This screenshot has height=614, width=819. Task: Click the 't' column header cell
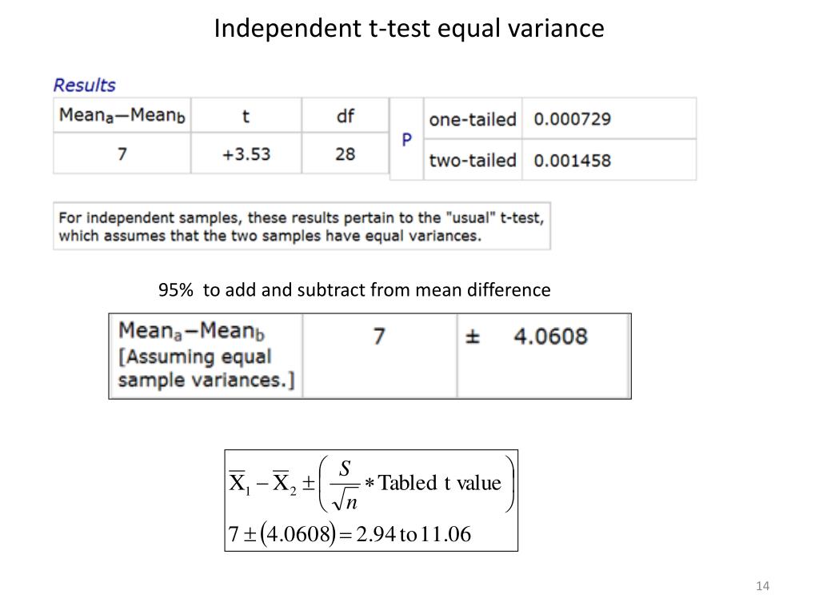246,115
